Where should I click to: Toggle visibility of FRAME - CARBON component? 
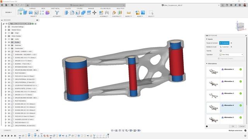pos(9,51)
